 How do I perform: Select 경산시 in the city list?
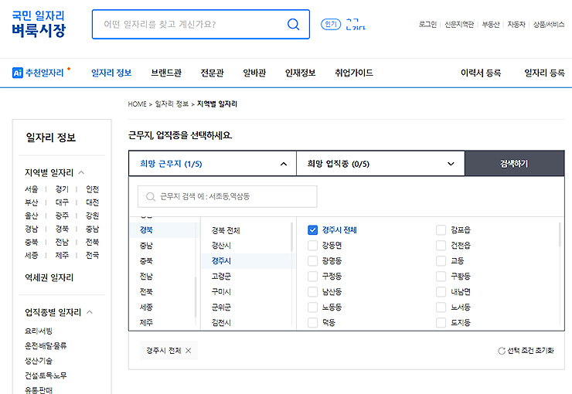click(x=221, y=246)
